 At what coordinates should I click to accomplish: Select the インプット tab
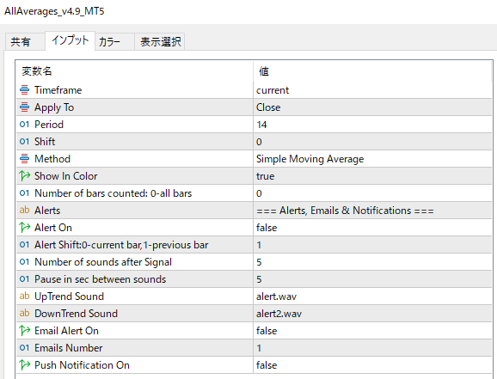[x=70, y=40]
